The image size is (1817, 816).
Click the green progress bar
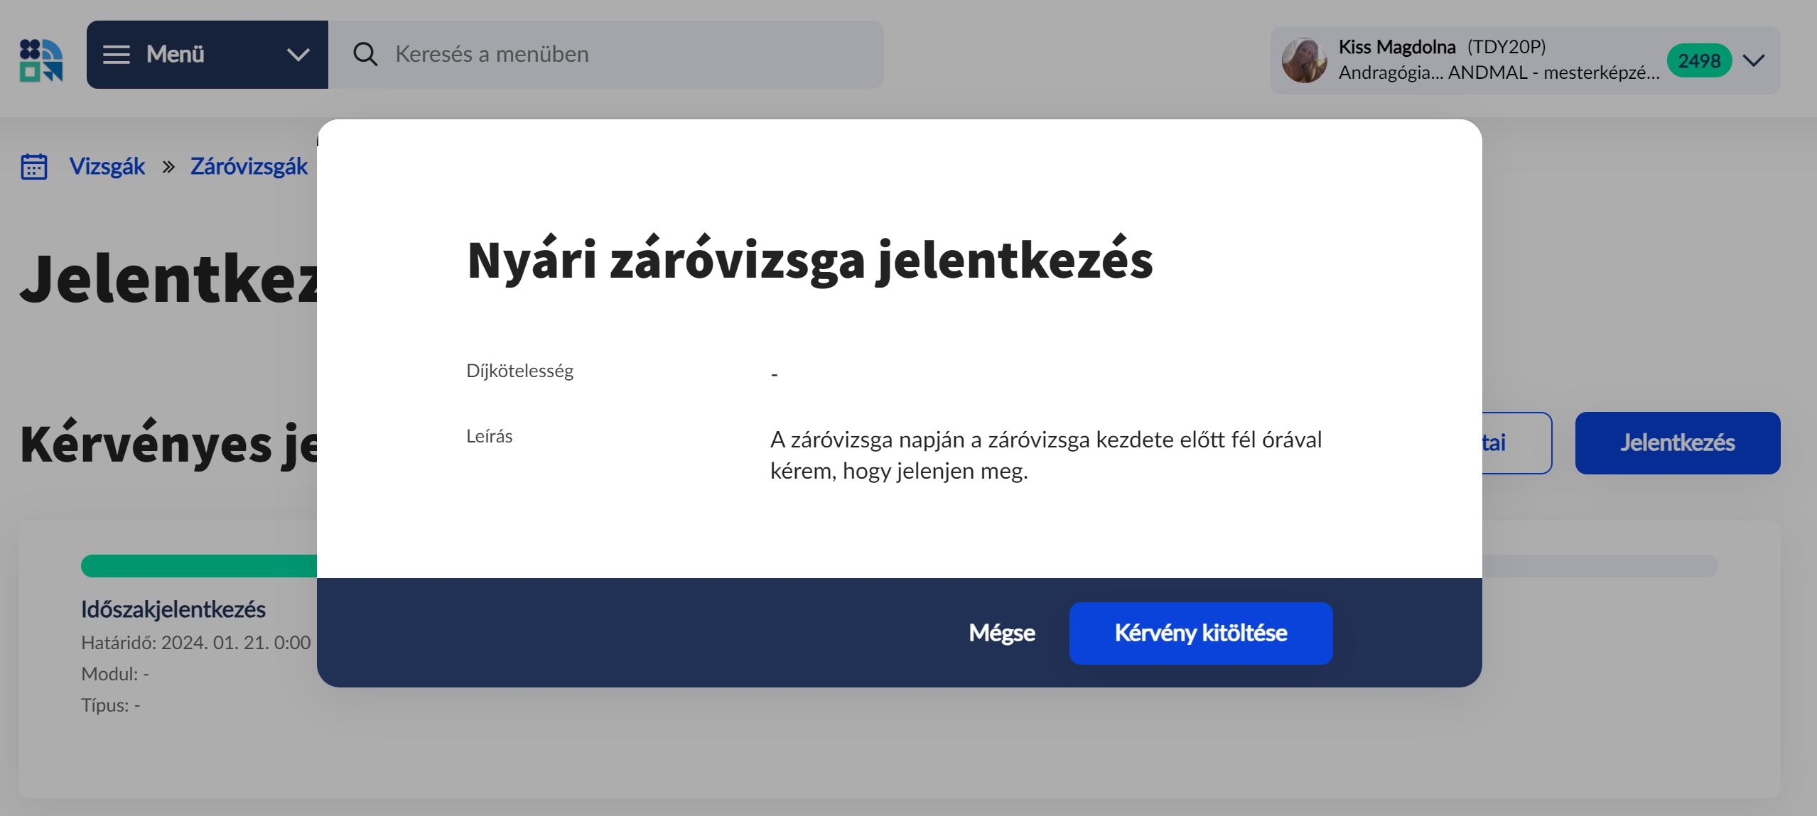click(199, 566)
